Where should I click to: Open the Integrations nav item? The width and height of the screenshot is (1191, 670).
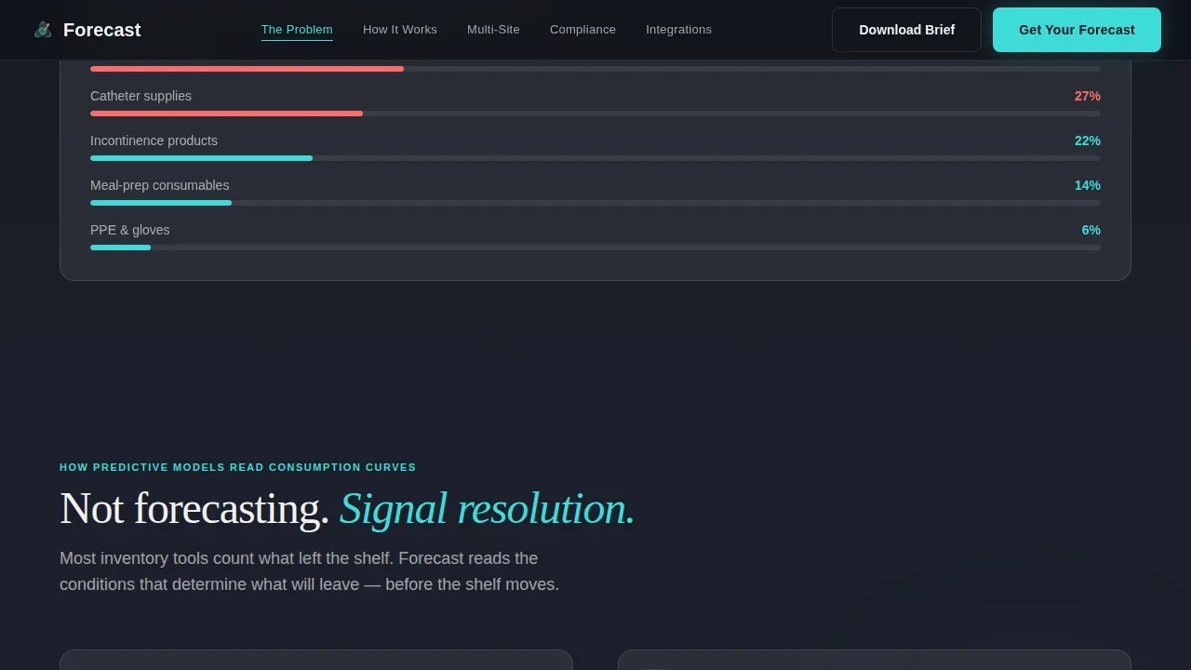[678, 30]
